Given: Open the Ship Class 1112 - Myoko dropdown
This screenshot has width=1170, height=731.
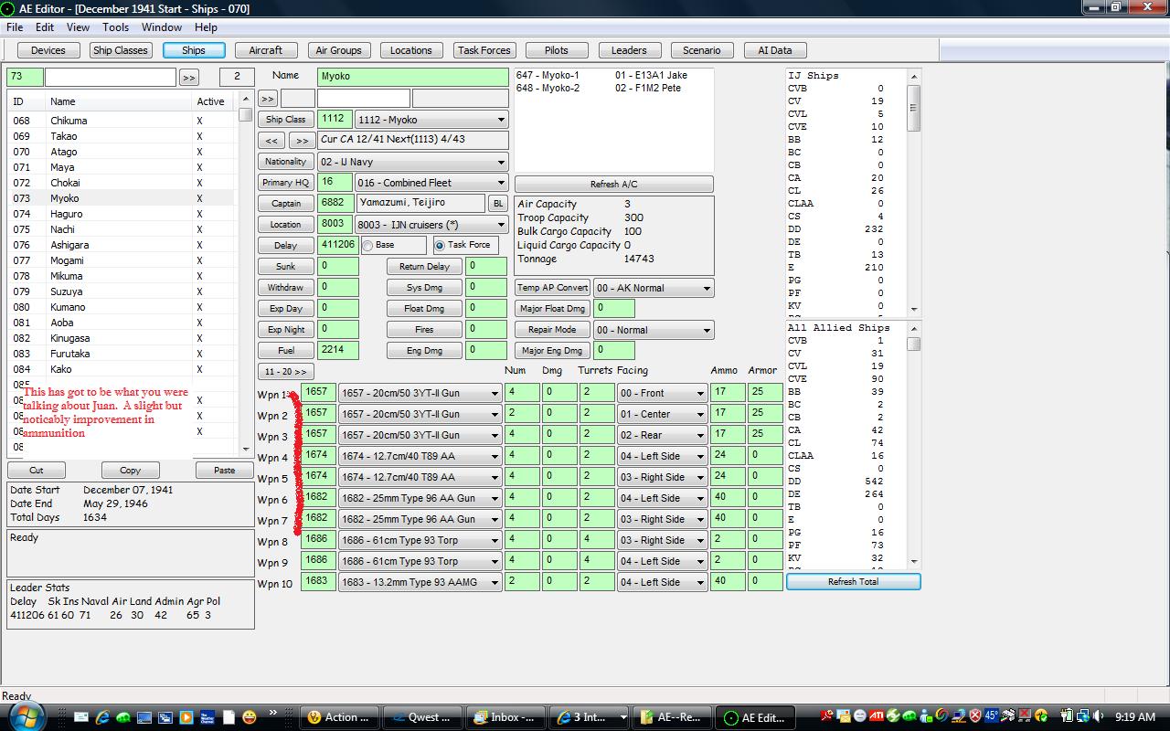Looking at the screenshot, I should tap(431, 120).
